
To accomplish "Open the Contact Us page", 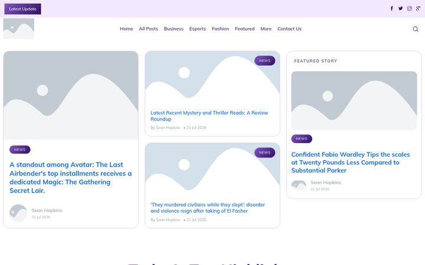I will 289,29.
